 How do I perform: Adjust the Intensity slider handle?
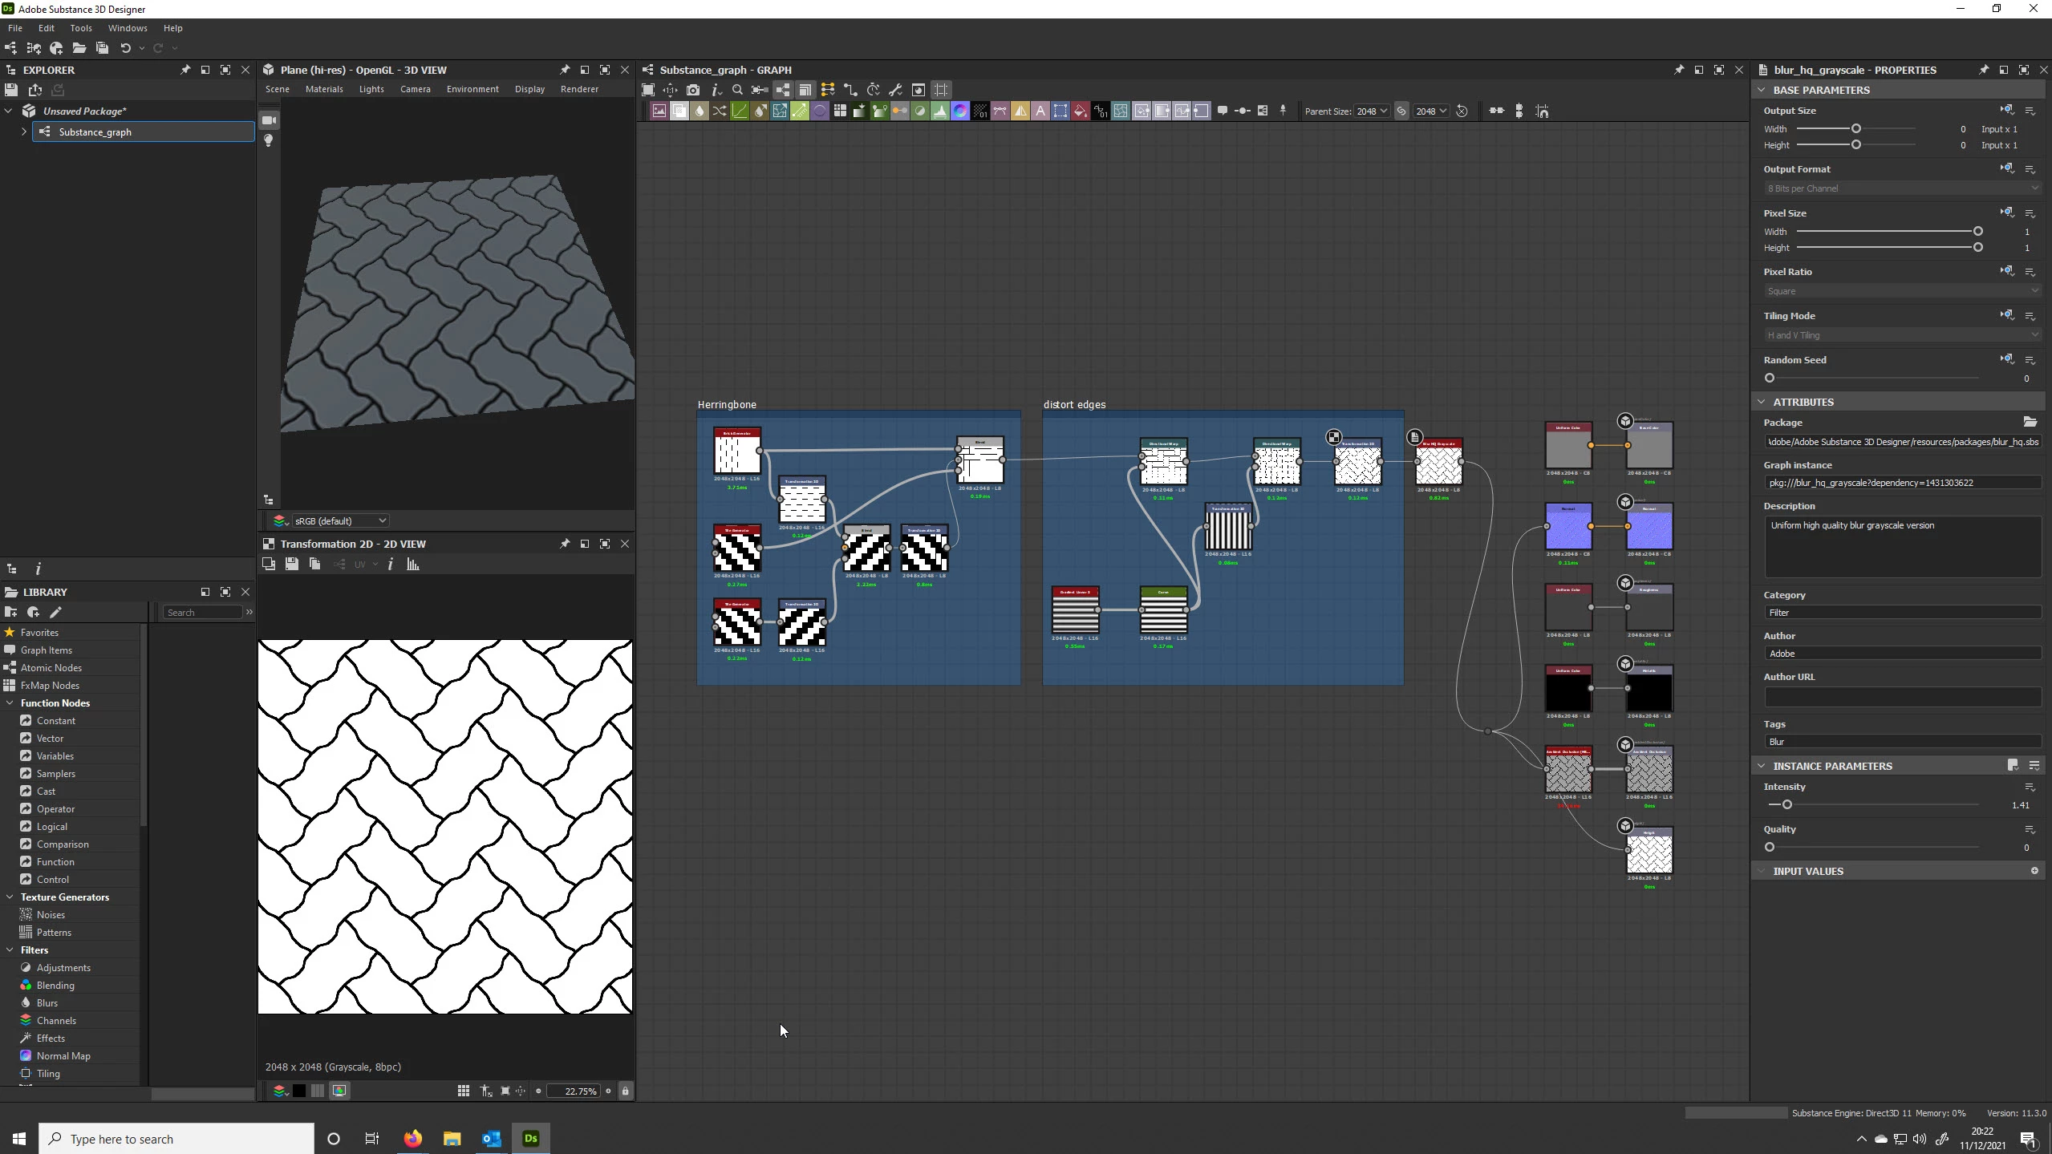coord(1786,804)
